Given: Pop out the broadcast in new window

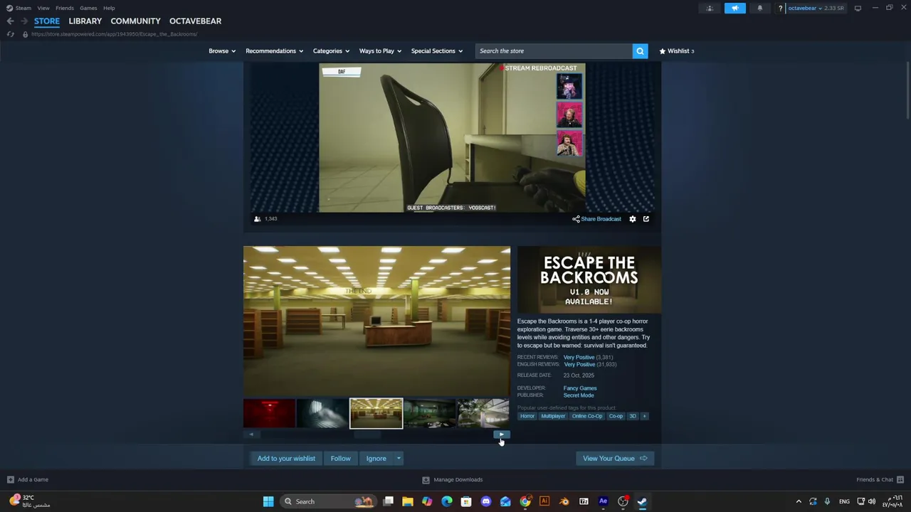Looking at the screenshot, I should [x=646, y=219].
